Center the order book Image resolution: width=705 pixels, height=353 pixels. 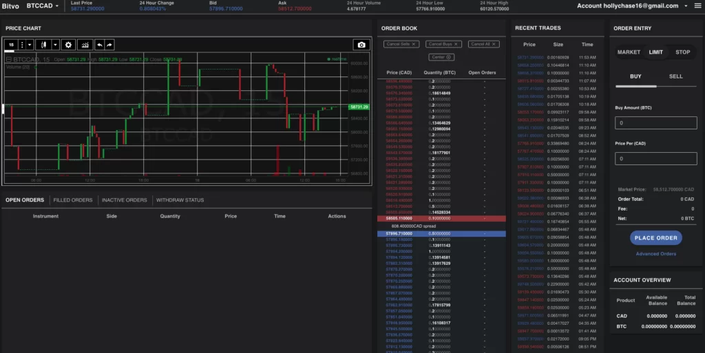click(x=441, y=57)
